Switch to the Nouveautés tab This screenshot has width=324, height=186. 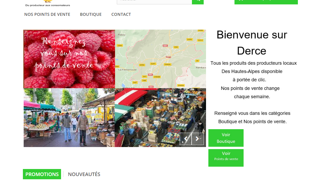pyautogui.click(x=84, y=174)
